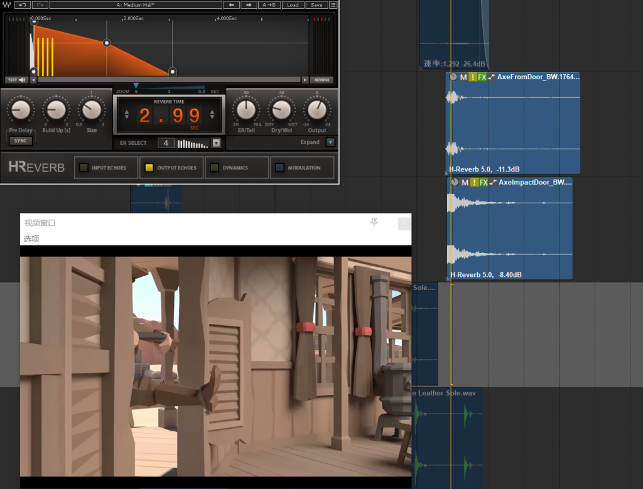Mute the AxeImpactDoor clip with M button

[465, 183]
